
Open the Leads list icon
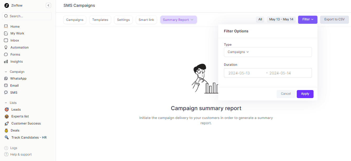7,110
